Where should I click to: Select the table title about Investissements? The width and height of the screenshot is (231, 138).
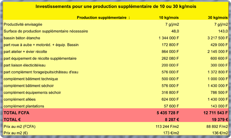pyautogui.click(x=116, y=6)
